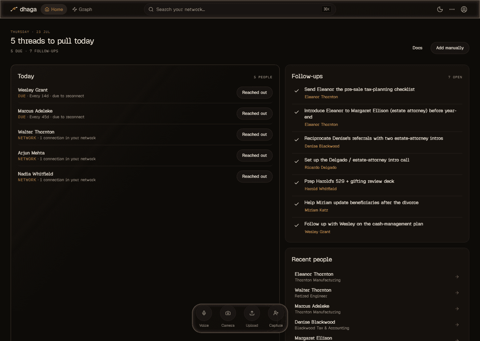480x341 pixels.
Task: Open Denise Blackwood via the arrow in Recent people
Action: point(457,325)
